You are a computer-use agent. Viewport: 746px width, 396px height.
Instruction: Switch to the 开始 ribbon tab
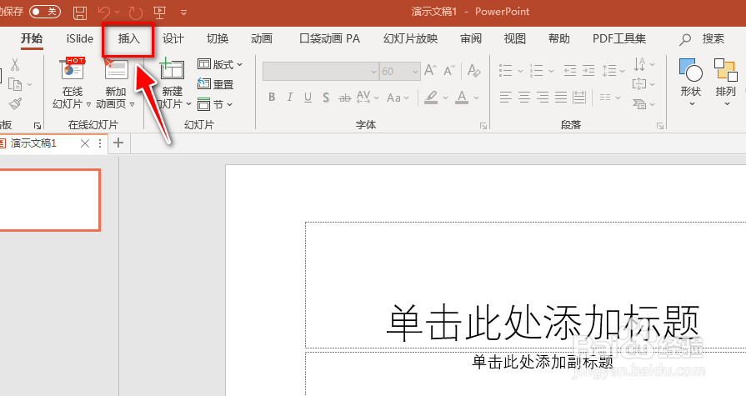tap(32, 38)
